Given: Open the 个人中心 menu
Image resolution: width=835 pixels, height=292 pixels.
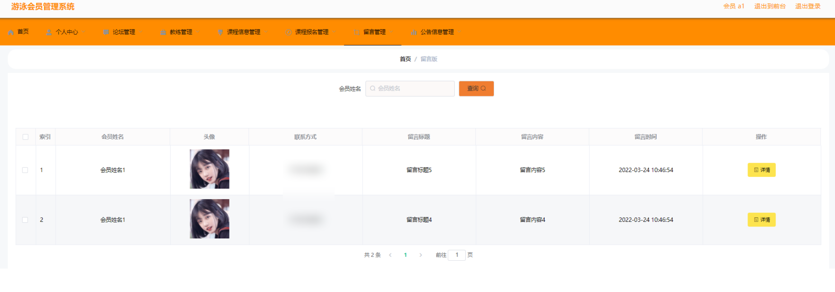Looking at the screenshot, I should [67, 32].
